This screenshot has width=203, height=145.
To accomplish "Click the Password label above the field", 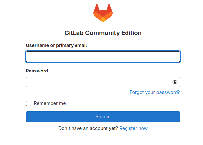I will click(37, 71).
